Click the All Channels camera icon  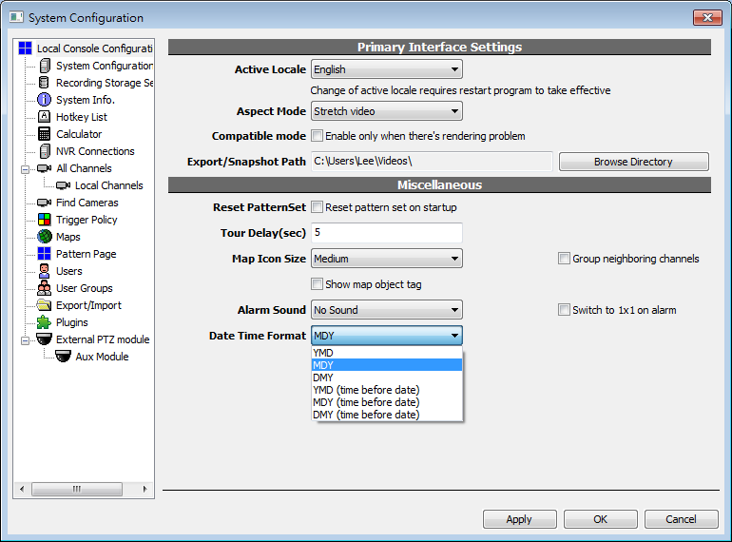[x=45, y=168]
